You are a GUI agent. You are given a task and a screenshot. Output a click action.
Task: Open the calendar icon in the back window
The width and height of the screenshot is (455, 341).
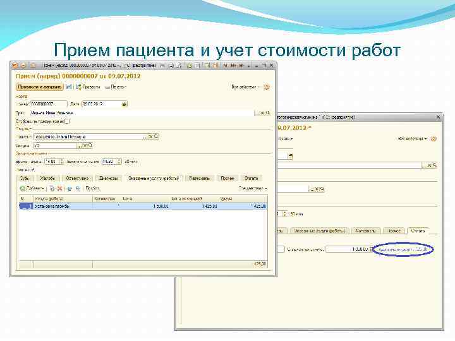290,157
